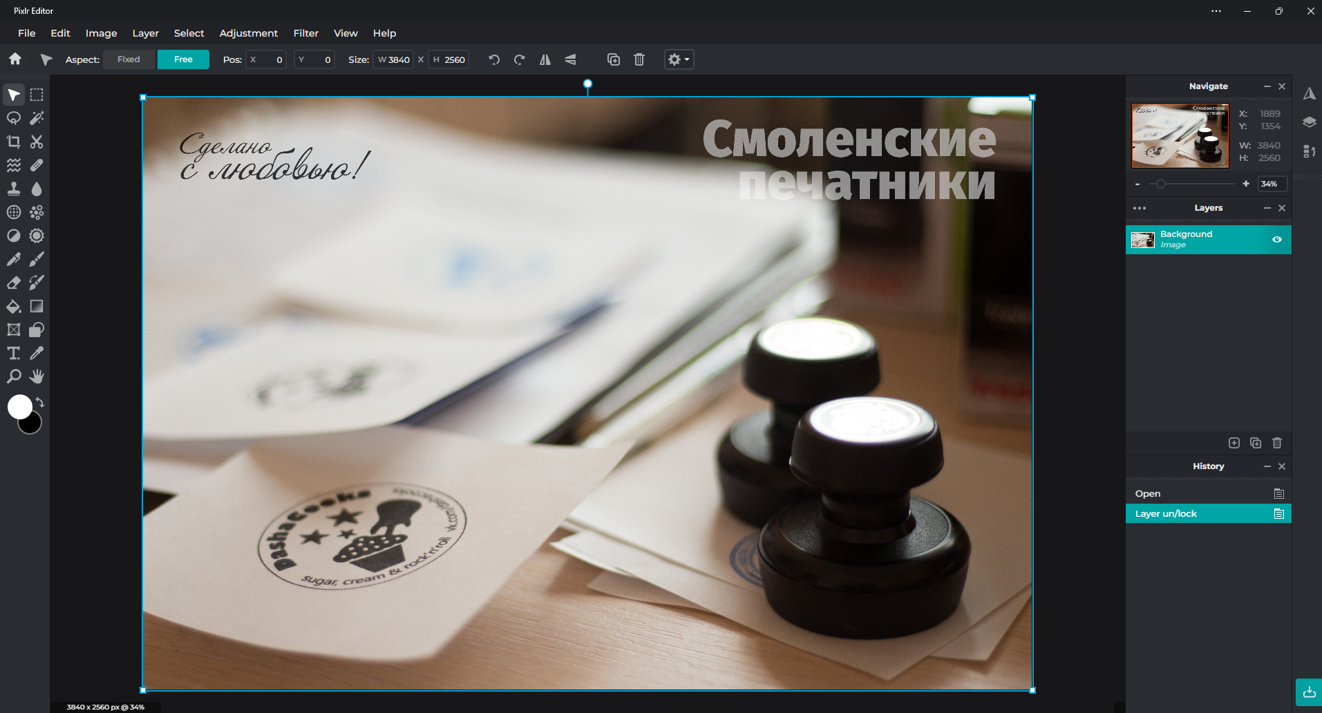
Task: Click the Navigate zoom slider handle
Action: coord(1161,184)
